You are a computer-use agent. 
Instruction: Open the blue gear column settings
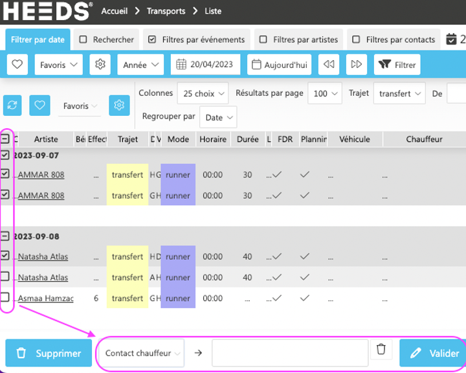point(119,106)
